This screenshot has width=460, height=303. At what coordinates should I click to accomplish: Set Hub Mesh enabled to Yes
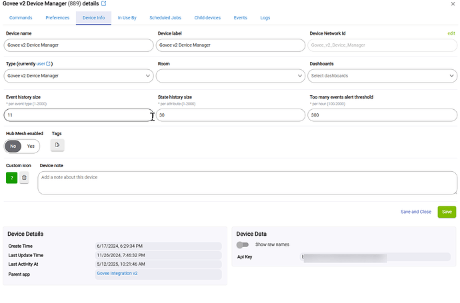(x=31, y=146)
